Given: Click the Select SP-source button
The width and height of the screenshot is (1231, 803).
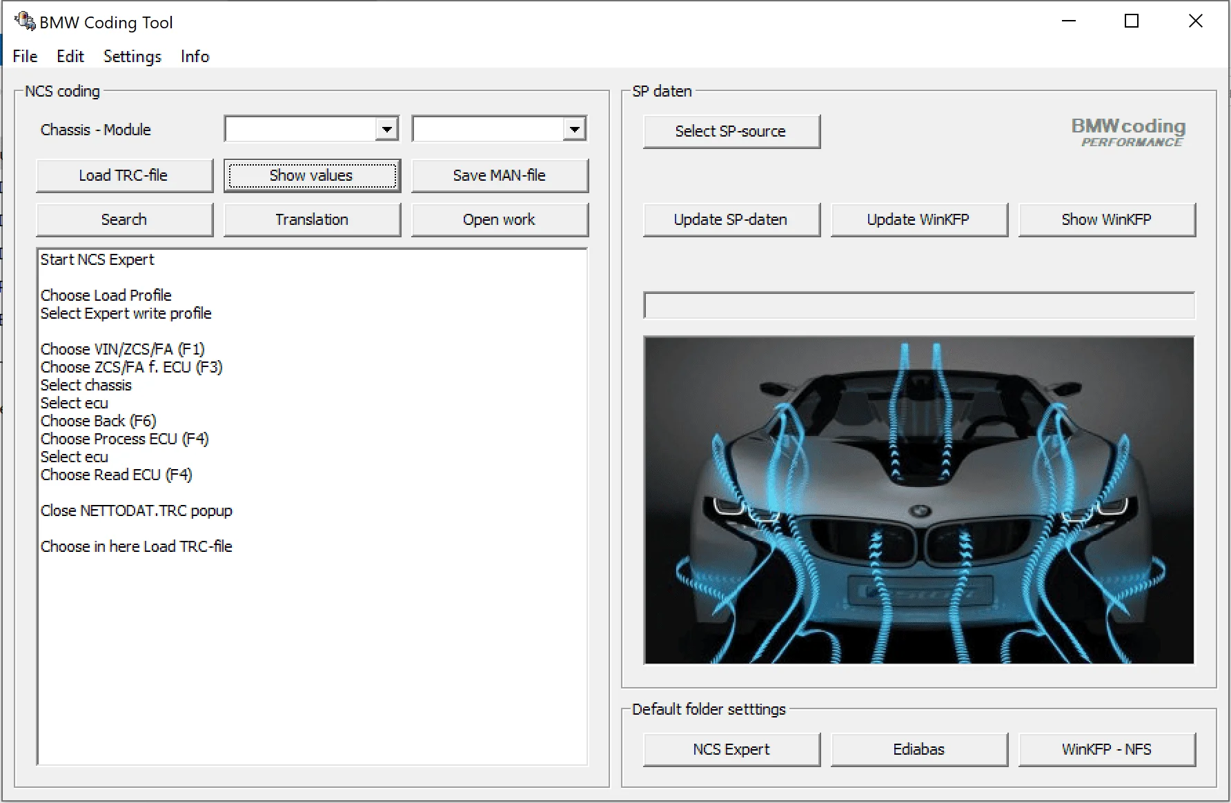Looking at the screenshot, I should 731,132.
